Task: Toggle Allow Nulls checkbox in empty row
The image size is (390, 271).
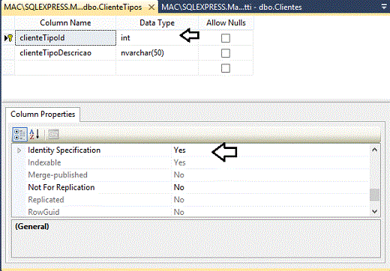Action: (x=226, y=68)
